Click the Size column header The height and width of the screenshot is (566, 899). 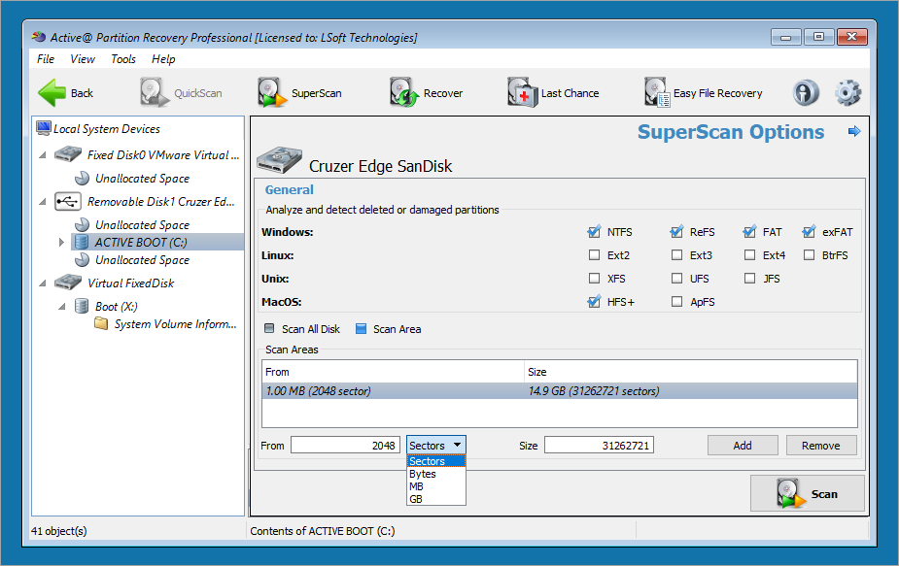691,372
